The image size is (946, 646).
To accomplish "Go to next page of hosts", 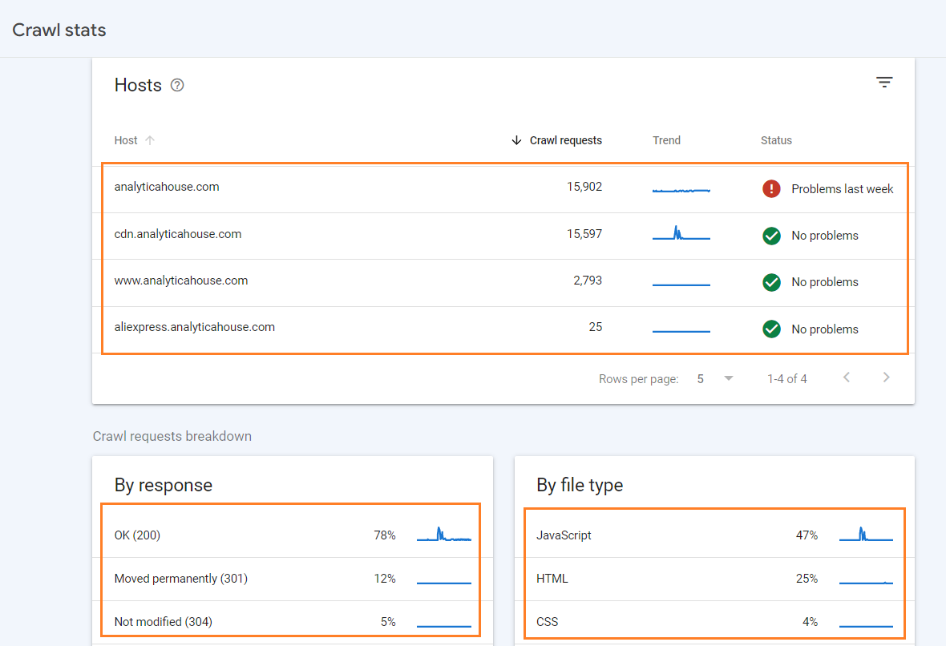I will 886,378.
